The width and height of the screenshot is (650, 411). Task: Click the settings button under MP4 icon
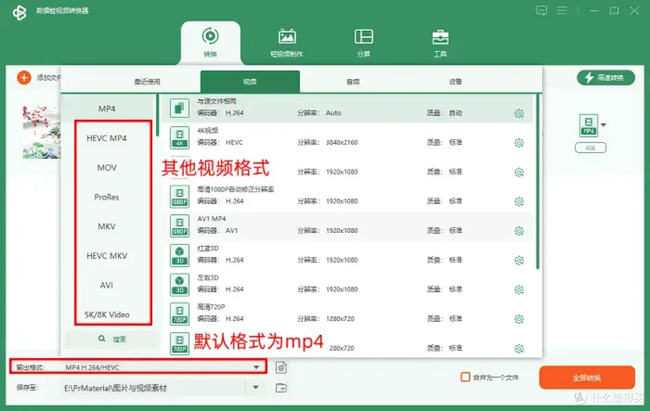(x=590, y=148)
